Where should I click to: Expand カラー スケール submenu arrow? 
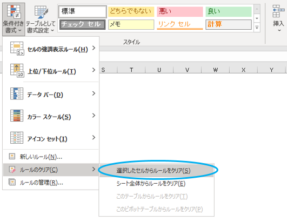point(94,116)
